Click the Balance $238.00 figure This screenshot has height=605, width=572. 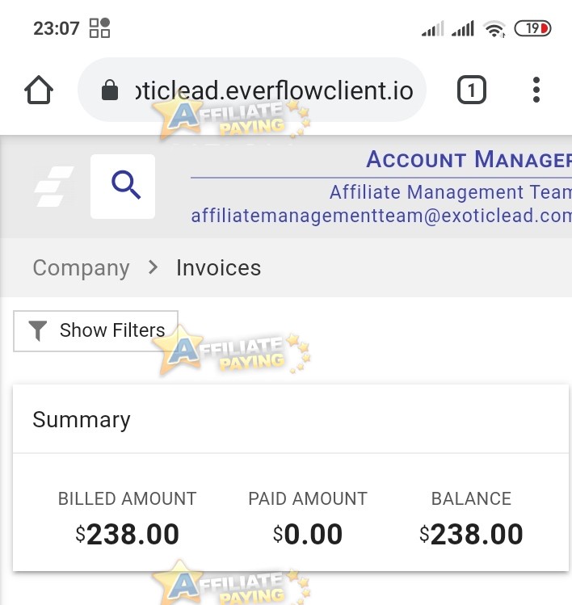pos(471,535)
